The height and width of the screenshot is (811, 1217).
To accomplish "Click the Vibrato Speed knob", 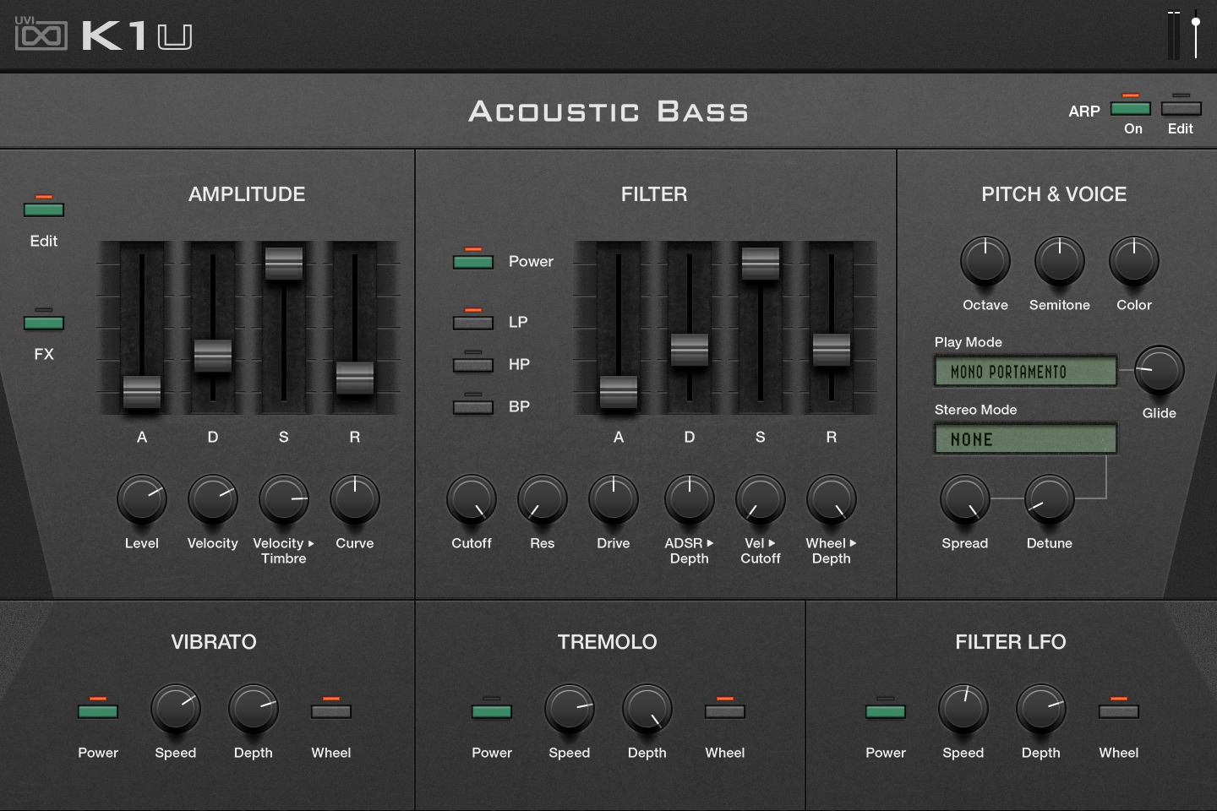I will 175,709.
